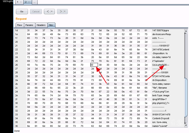189x133 pixels.
Task: Click row offset label '1d'
Action: [16, 30]
